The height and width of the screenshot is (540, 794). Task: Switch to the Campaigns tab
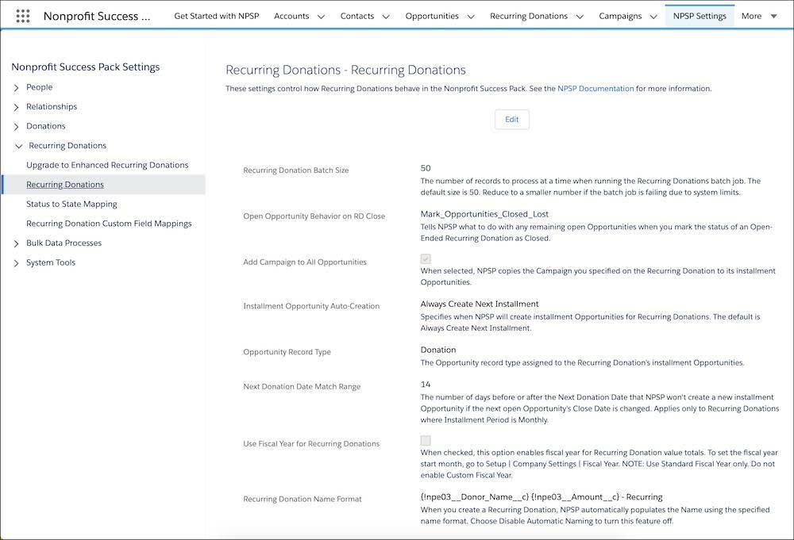[x=620, y=16]
